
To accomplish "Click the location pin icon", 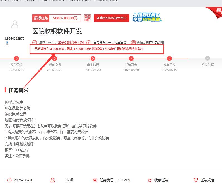I will coord(53,180).
